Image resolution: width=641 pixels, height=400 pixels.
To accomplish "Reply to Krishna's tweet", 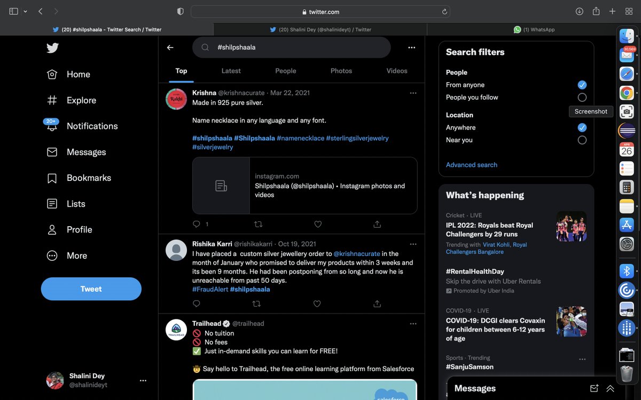I will tap(197, 224).
